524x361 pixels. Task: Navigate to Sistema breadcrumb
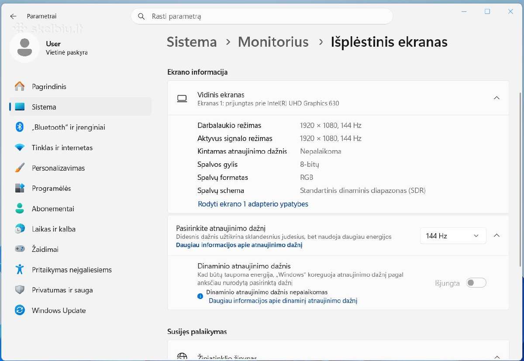pos(192,42)
